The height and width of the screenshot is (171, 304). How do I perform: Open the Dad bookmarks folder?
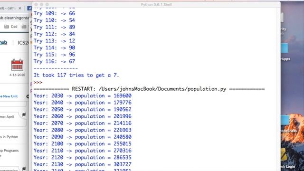(x=11, y=27)
